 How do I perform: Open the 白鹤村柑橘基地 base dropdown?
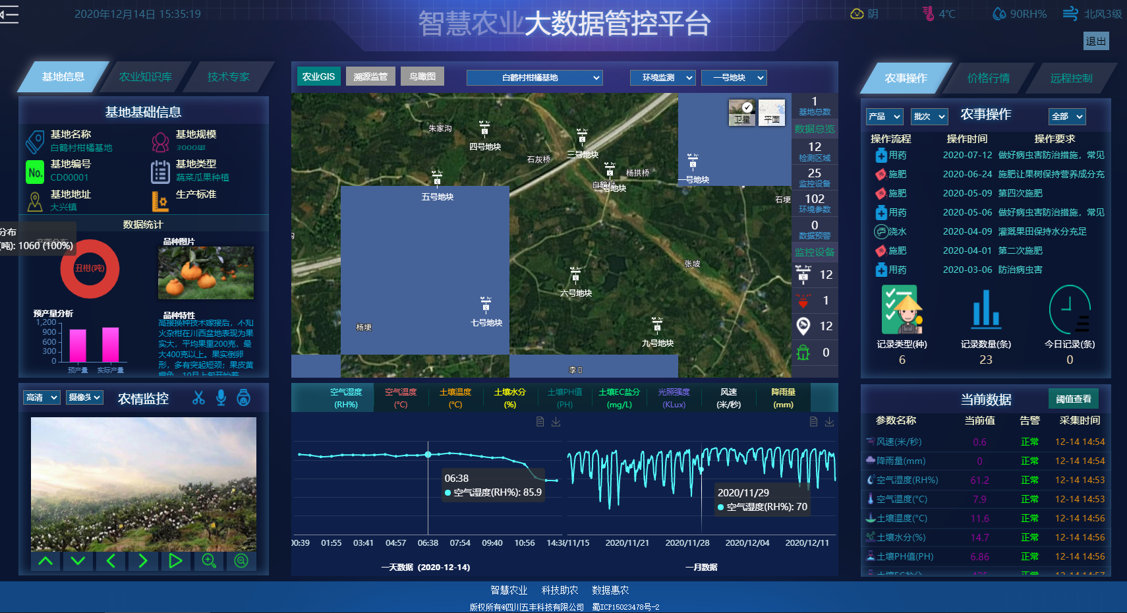point(535,78)
